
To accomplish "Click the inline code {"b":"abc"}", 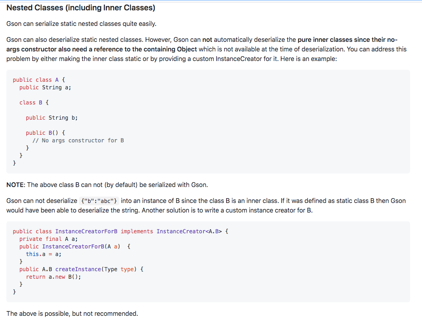I will (99, 201).
